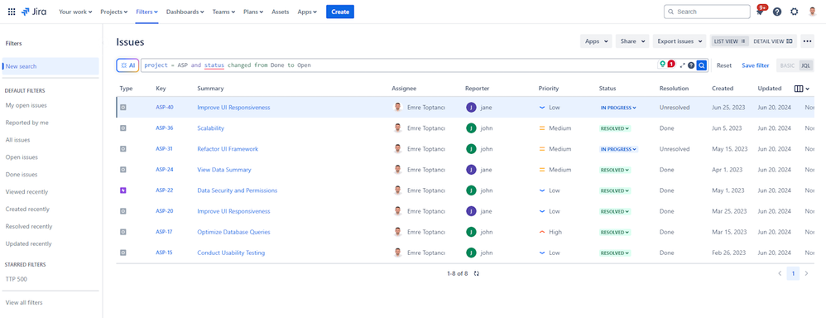Open the Export issues dropdown

tap(680, 41)
